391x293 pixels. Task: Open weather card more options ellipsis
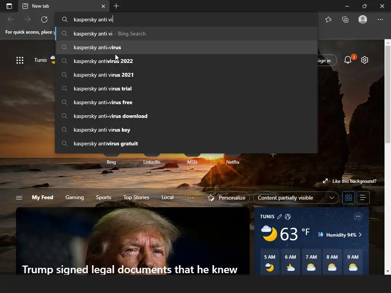pos(358,216)
